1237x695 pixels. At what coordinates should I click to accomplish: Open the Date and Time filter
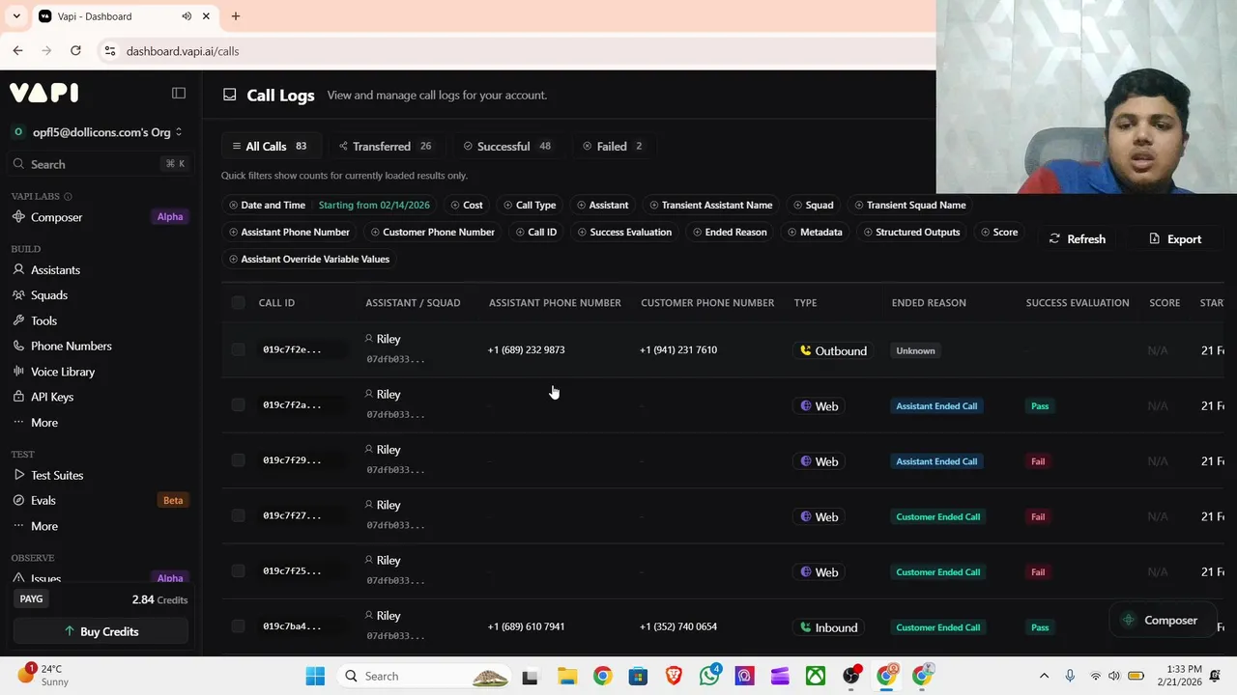[330, 205]
